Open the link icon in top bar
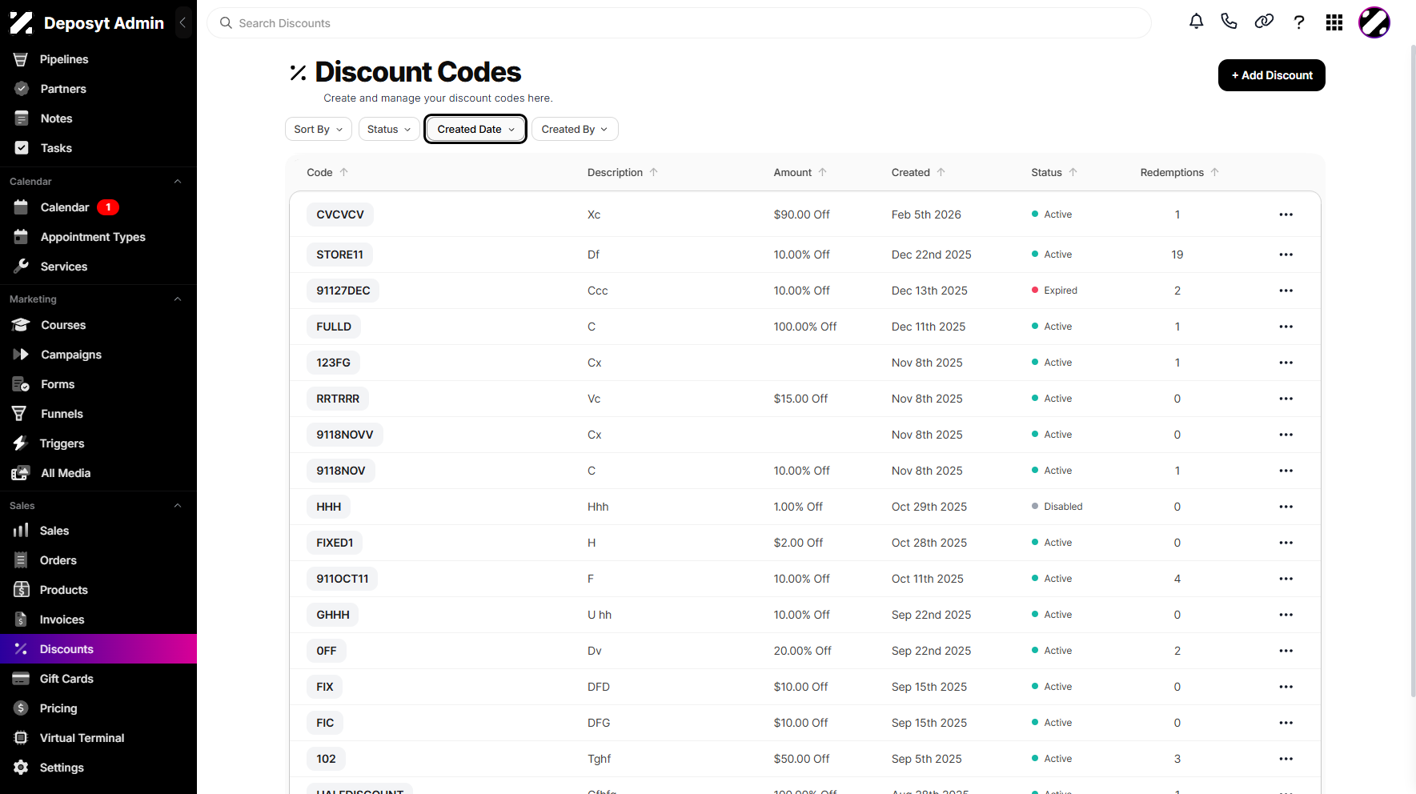This screenshot has width=1416, height=794. coord(1264,22)
